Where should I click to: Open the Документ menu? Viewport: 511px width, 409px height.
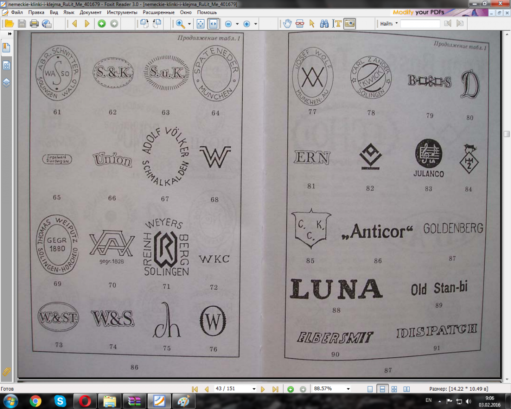click(x=90, y=12)
